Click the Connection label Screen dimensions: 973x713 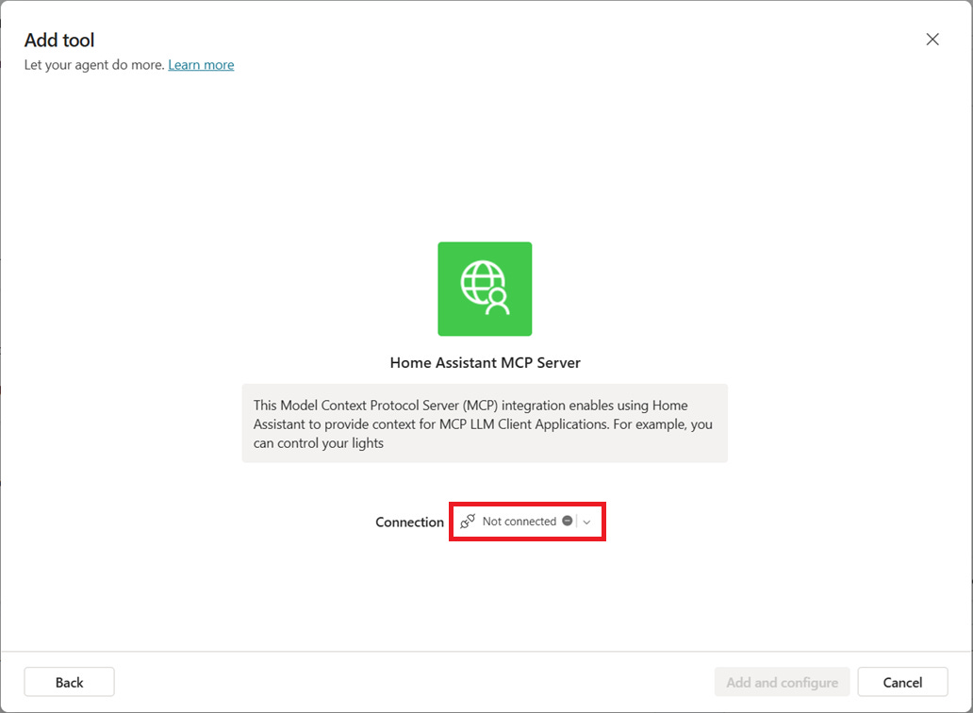coord(409,522)
